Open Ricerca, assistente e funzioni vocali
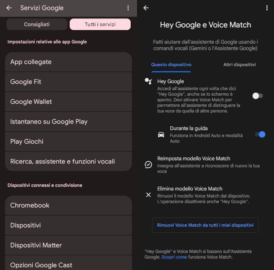The image size is (274, 270). 68,161
